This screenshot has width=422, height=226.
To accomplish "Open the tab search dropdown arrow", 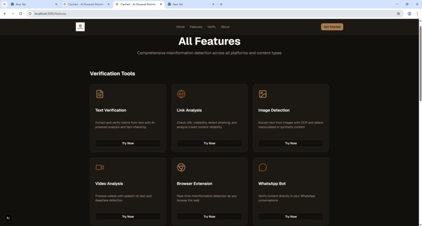I will click(4, 4).
